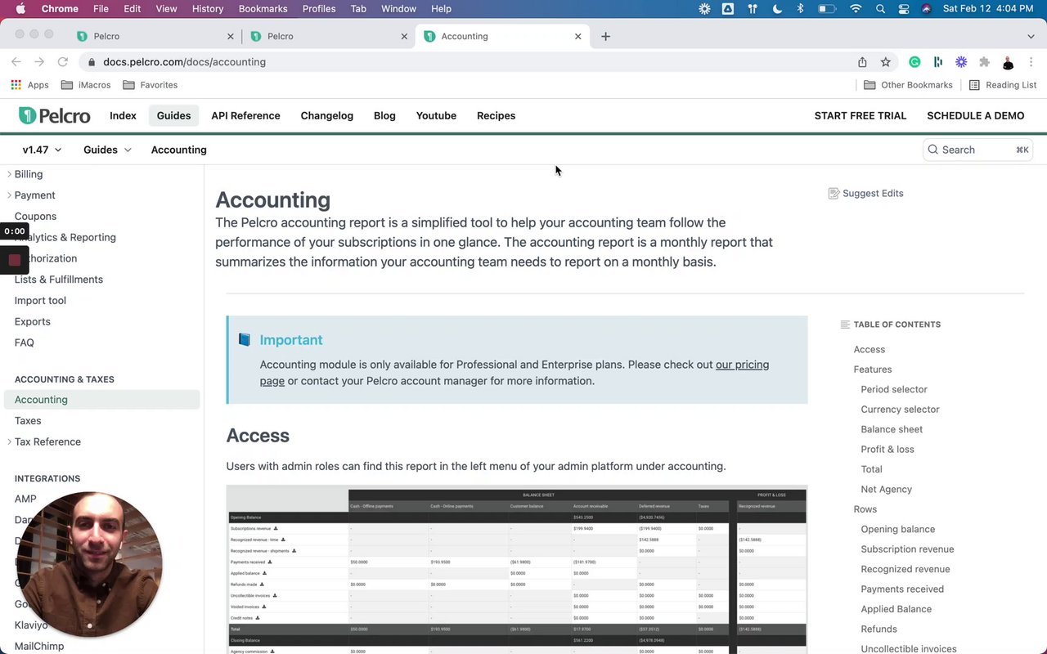Open Import tool in the sidebar
This screenshot has width=1047, height=654.
pos(40,301)
